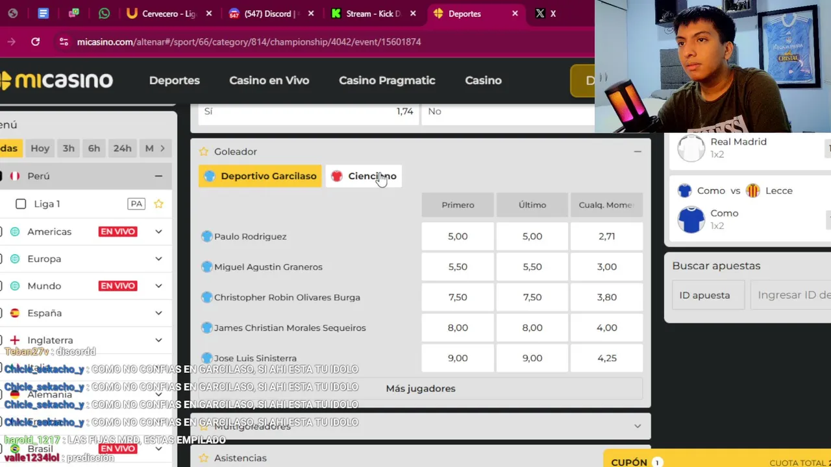Click the Primero column header
This screenshot has width=831, height=467.
pos(458,205)
